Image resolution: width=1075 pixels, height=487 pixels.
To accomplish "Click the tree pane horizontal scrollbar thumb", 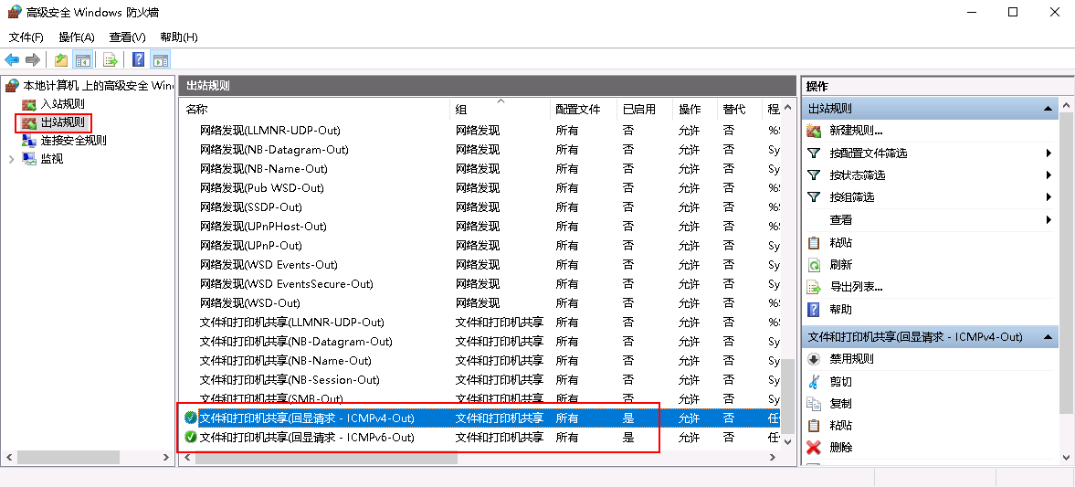I will coord(68,458).
